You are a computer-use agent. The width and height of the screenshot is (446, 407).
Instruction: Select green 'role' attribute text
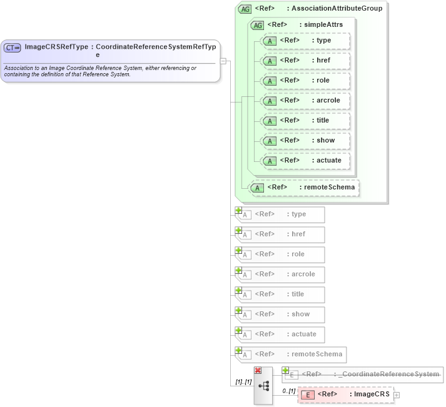(323, 81)
